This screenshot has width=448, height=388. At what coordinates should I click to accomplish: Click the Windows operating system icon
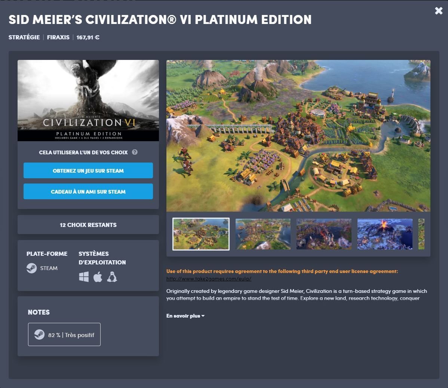tap(84, 277)
